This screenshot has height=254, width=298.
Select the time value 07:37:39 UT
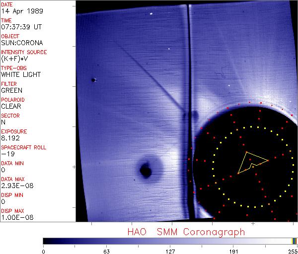tap(21, 27)
